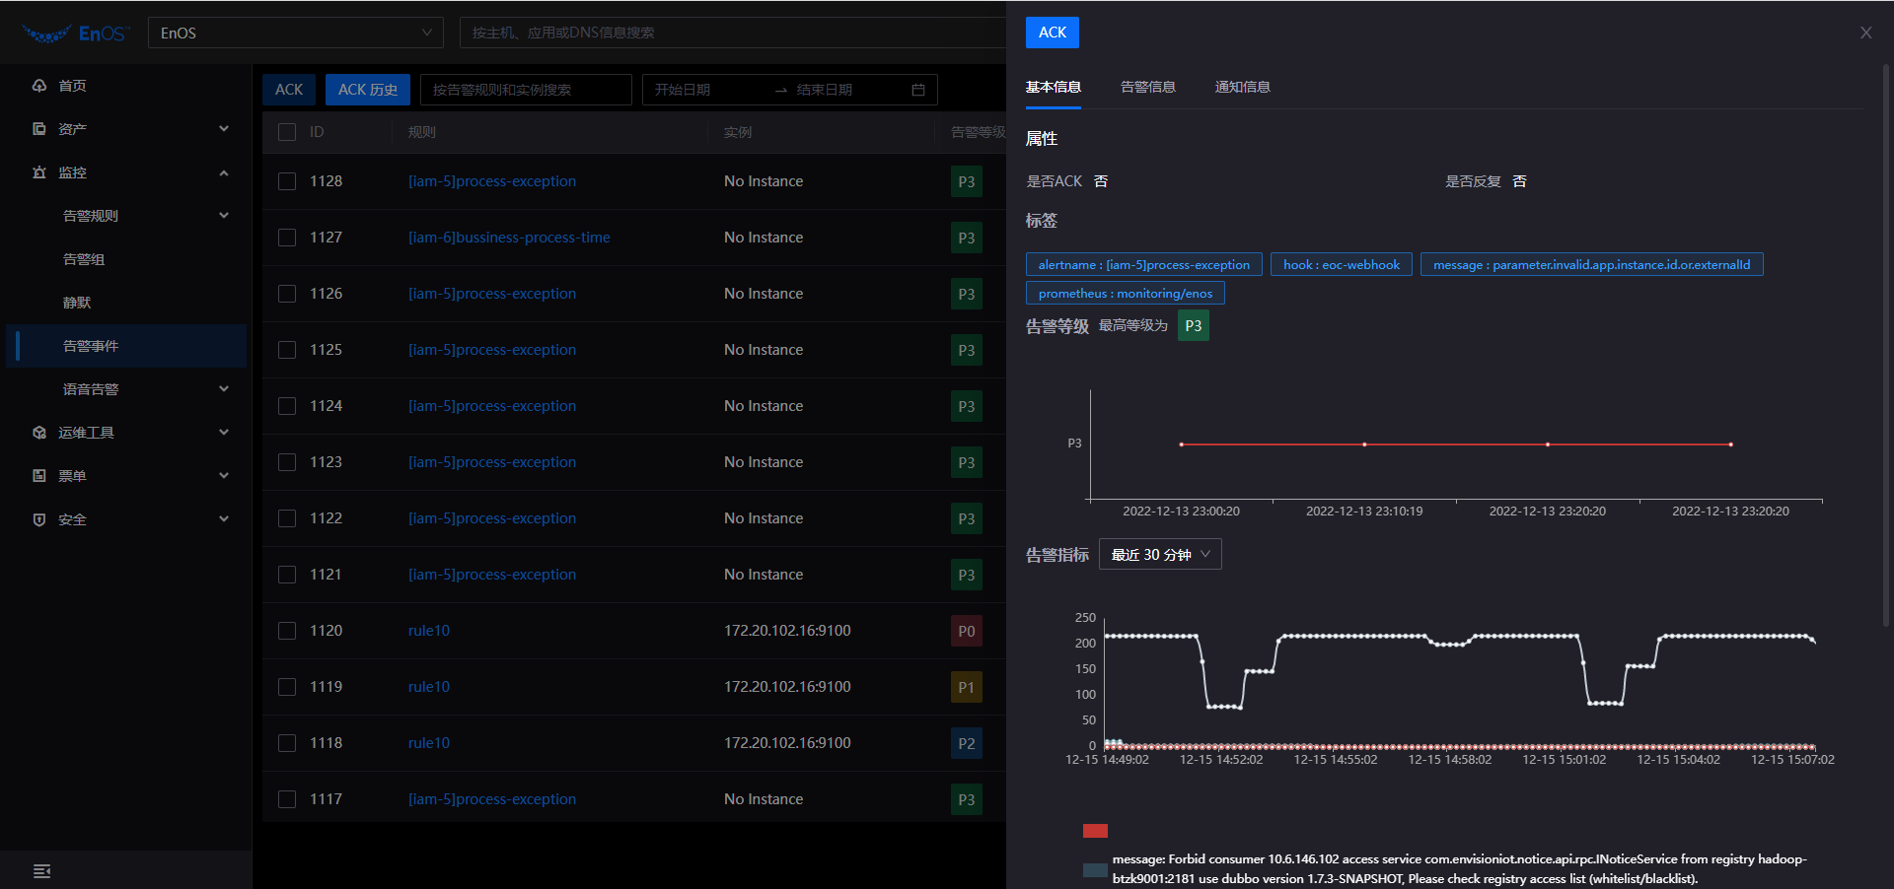Click the 规则 column header
The image size is (1894, 889).
pos(422,132)
